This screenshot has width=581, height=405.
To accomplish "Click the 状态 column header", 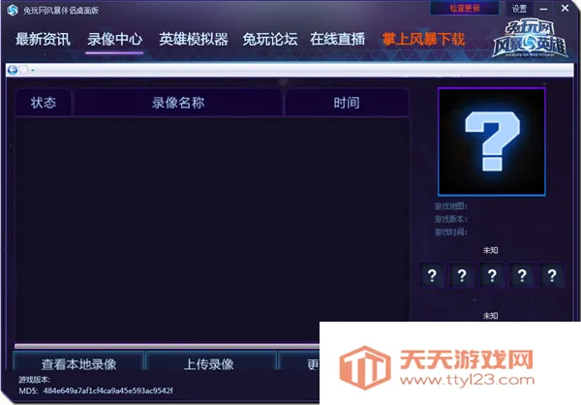I will click(43, 103).
